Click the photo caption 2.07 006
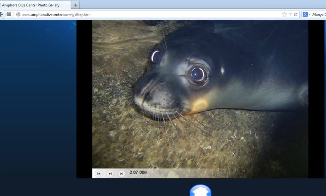This screenshot has height=196, width=326. click(138, 173)
